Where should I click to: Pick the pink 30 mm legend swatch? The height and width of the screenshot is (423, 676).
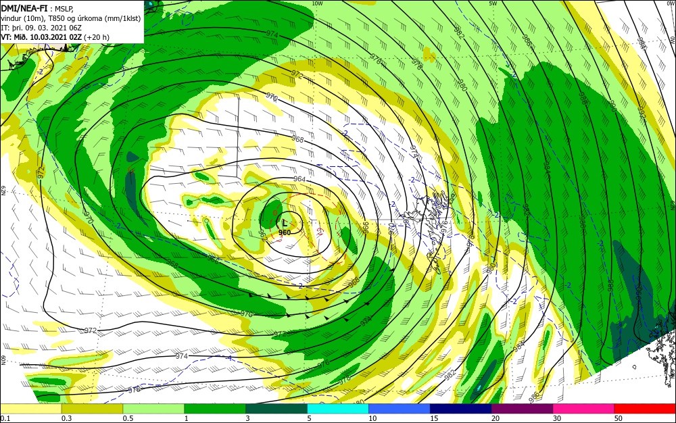coord(584,409)
